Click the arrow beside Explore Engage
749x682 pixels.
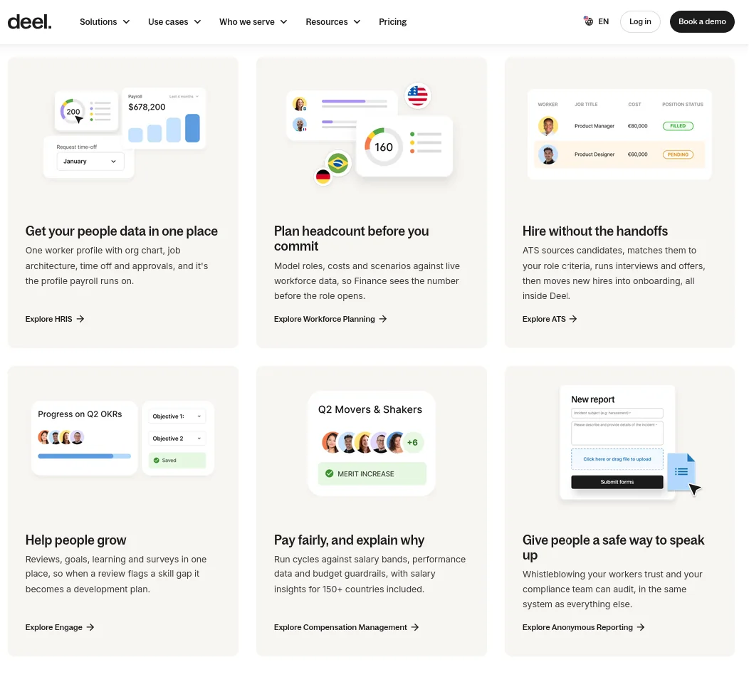pyautogui.click(x=90, y=627)
